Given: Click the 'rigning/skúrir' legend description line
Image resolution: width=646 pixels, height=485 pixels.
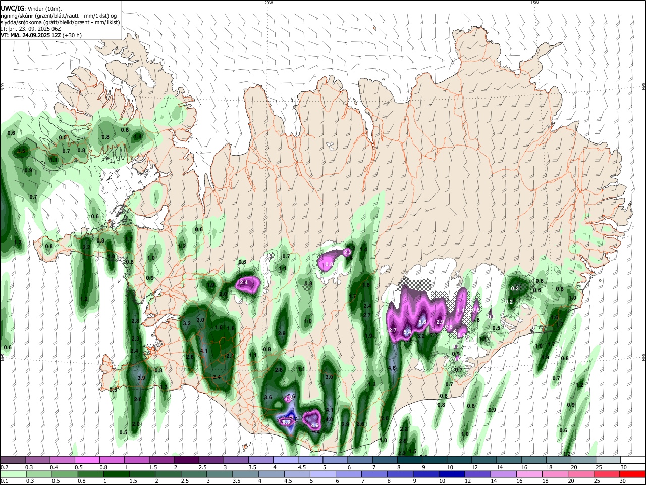Looking at the screenshot, I should (x=59, y=15).
